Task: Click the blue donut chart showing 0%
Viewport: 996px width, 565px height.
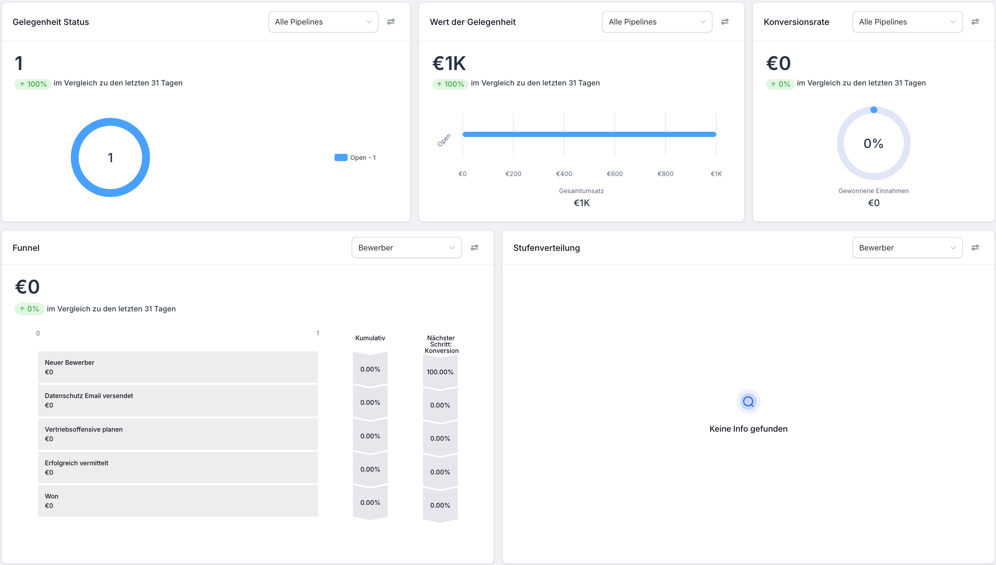Action: [874, 144]
